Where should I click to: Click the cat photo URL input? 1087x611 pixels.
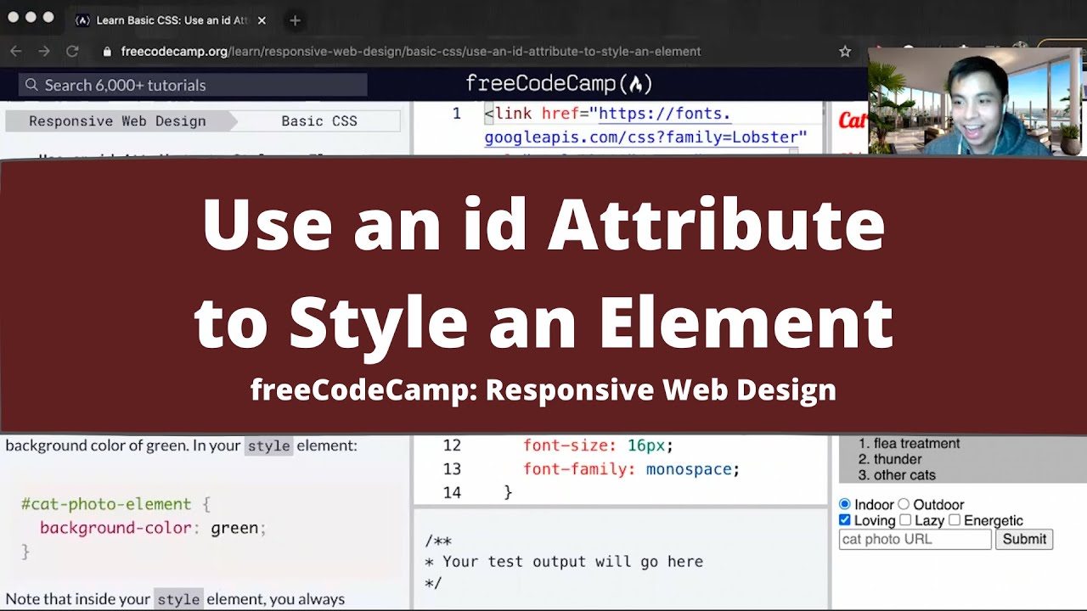[915, 539]
